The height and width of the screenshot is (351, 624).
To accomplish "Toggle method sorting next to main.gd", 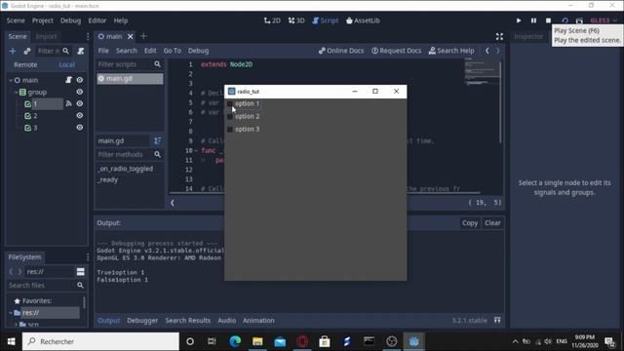I will pyautogui.click(x=157, y=140).
